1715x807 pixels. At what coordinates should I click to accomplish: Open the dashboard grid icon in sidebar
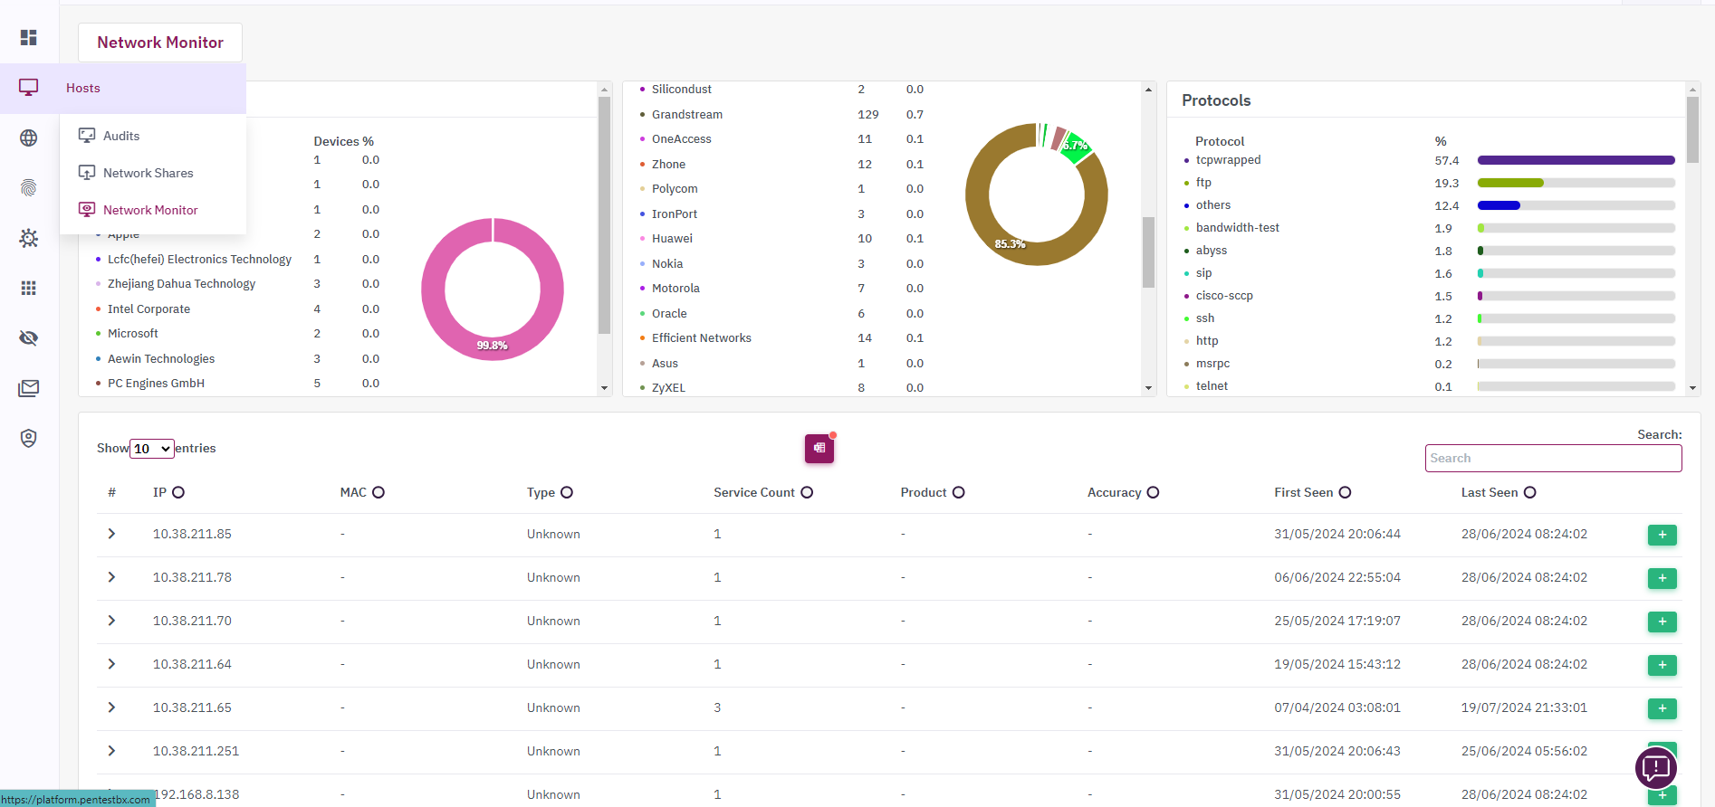click(29, 37)
